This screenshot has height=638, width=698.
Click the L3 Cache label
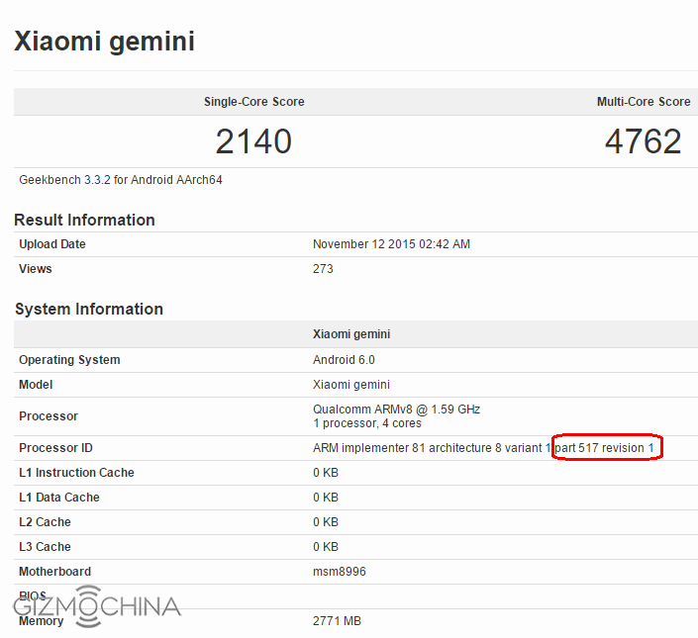coord(45,547)
